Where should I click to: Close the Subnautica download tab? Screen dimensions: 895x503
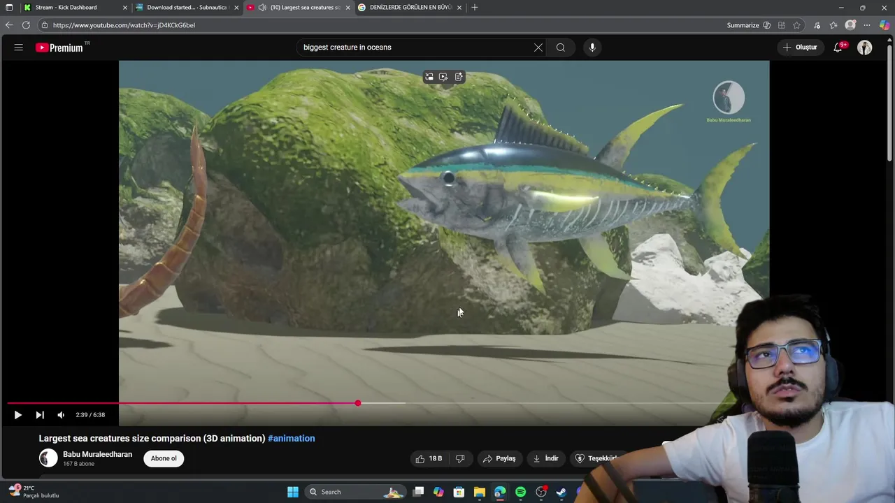point(237,7)
